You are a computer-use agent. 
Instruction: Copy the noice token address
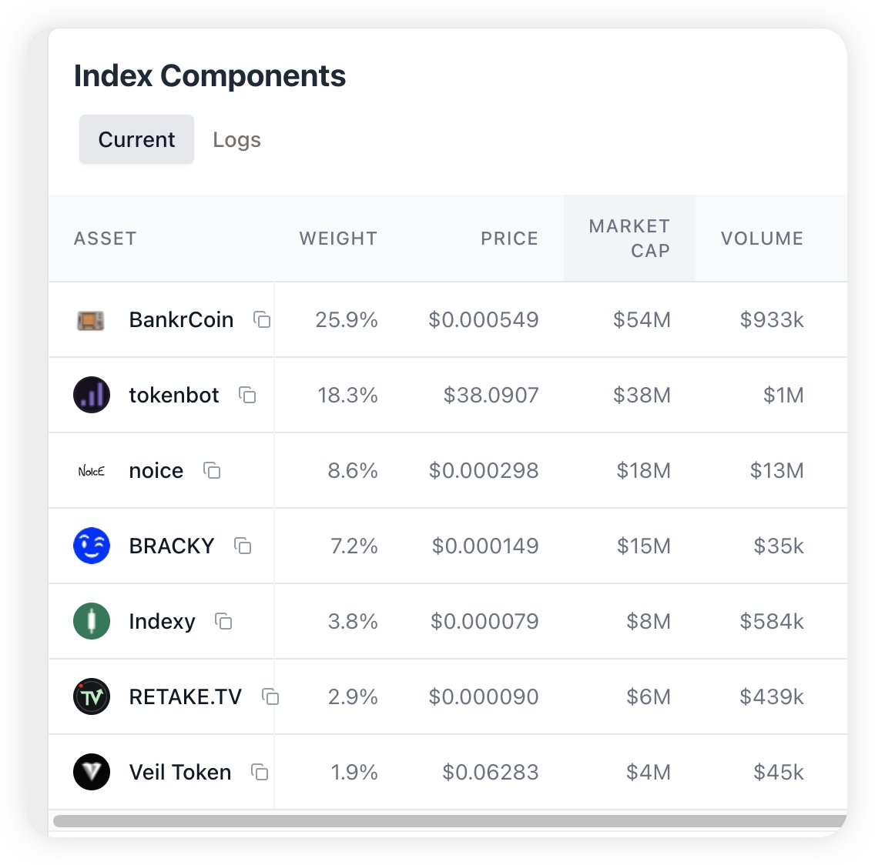[212, 471]
